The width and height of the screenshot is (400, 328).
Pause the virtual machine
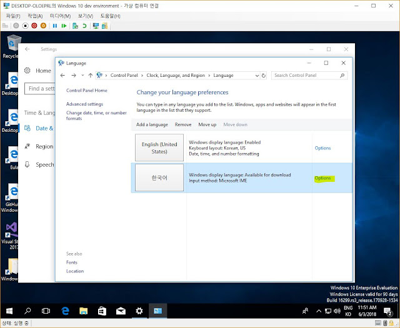pyautogui.click(x=55, y=26)
